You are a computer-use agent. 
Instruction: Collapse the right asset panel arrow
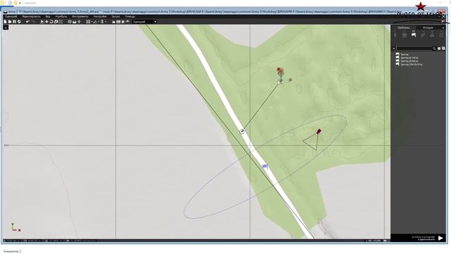coord(443,28)
